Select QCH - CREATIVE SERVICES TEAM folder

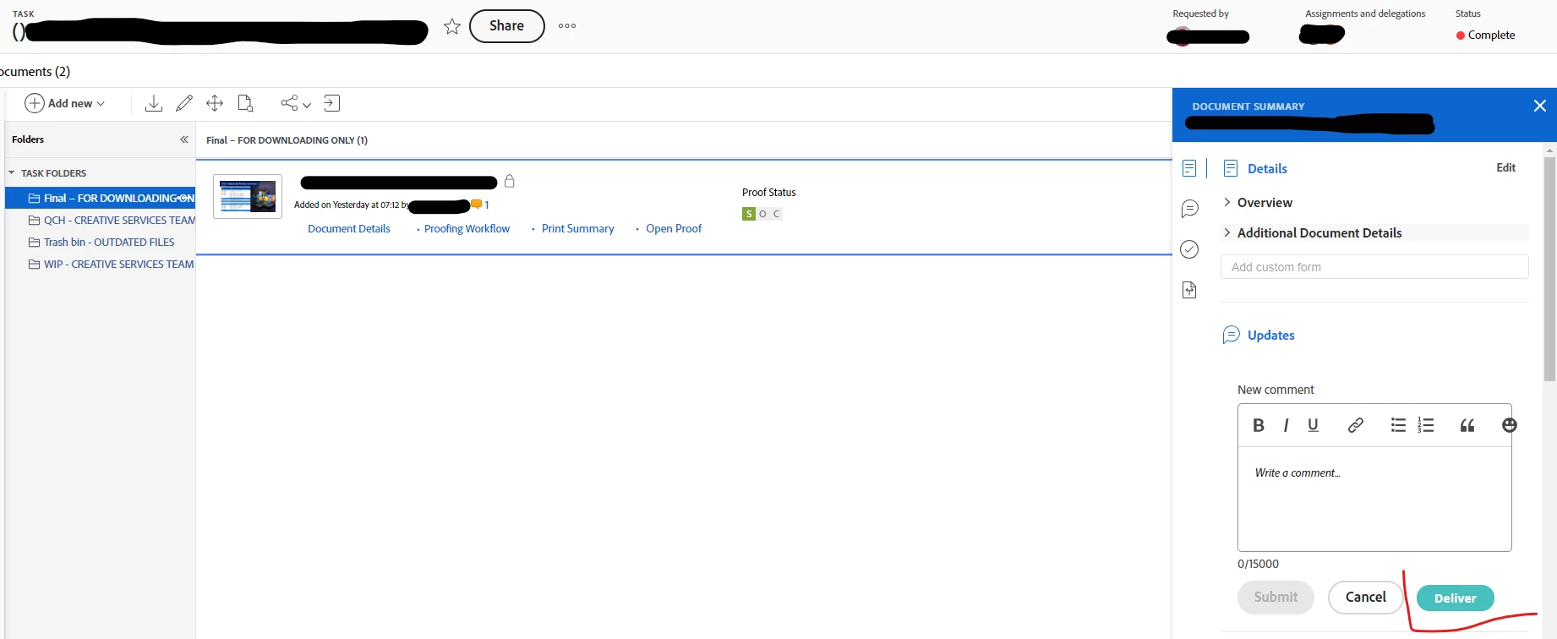[x=112, y=220]
